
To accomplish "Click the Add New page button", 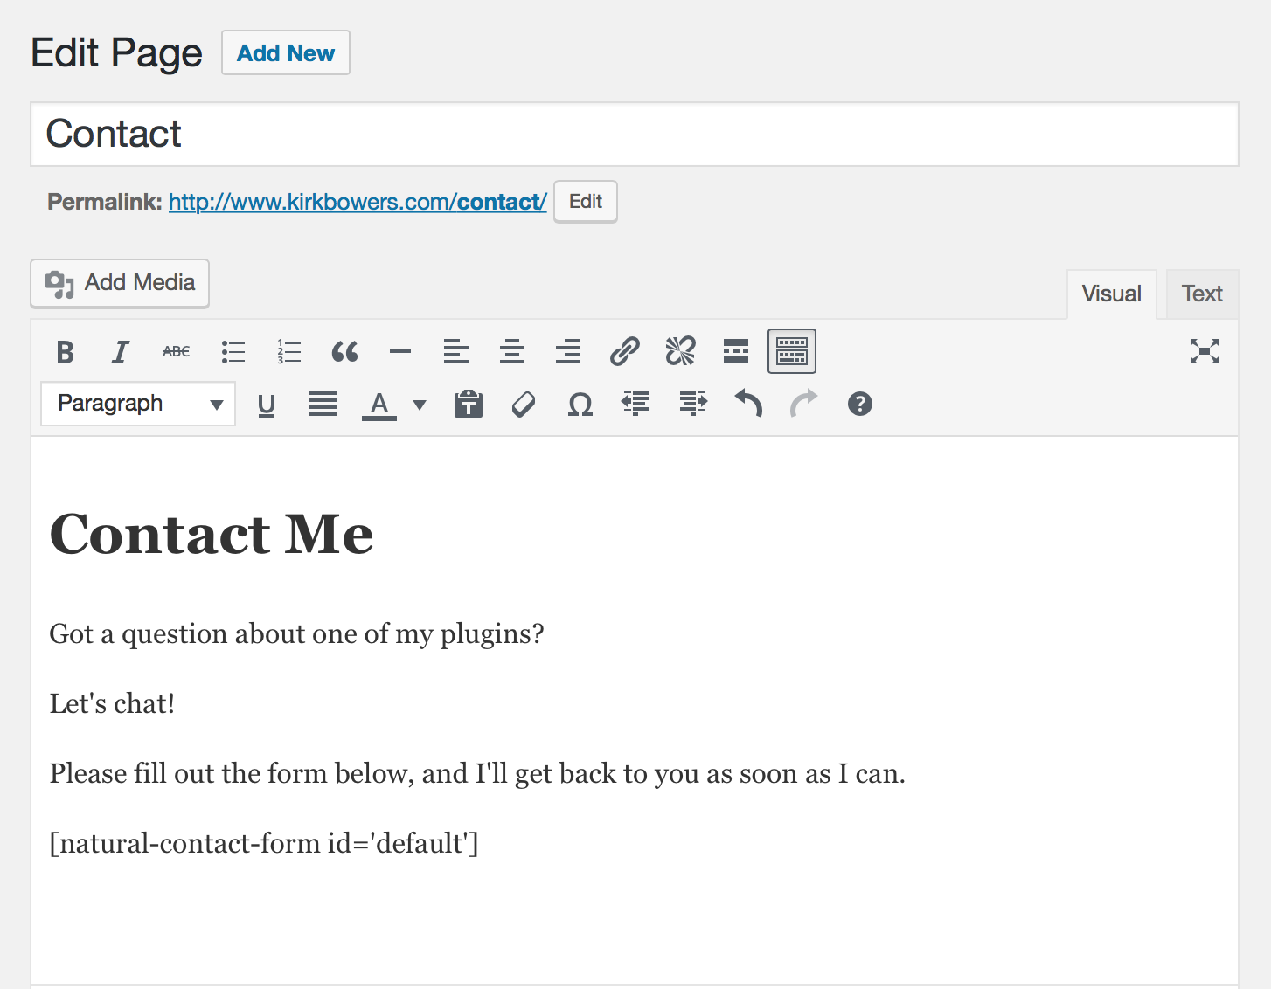I will (286, 53).
